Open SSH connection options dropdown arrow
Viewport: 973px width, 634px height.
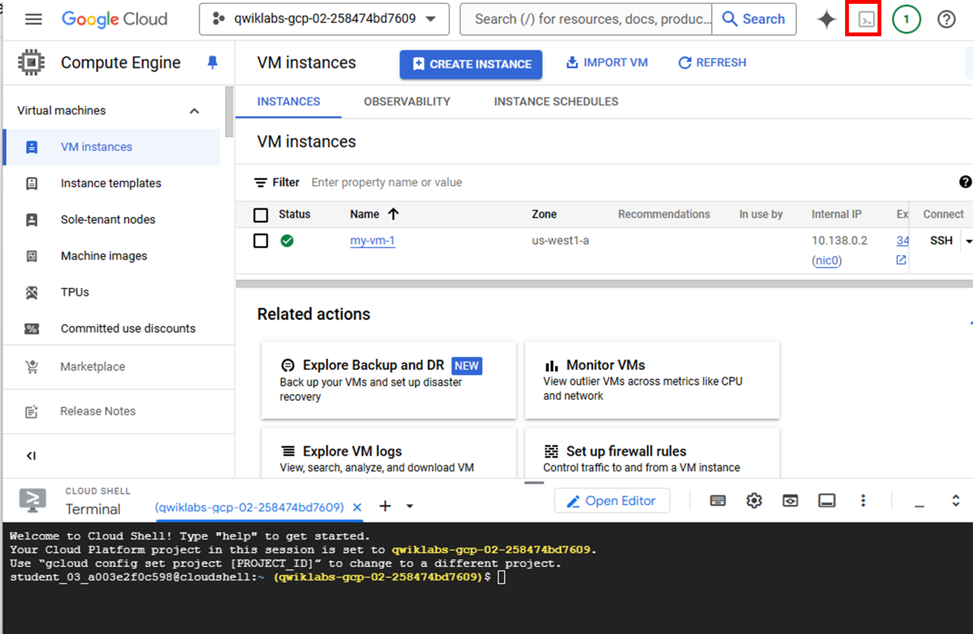[x=968, y=241]
